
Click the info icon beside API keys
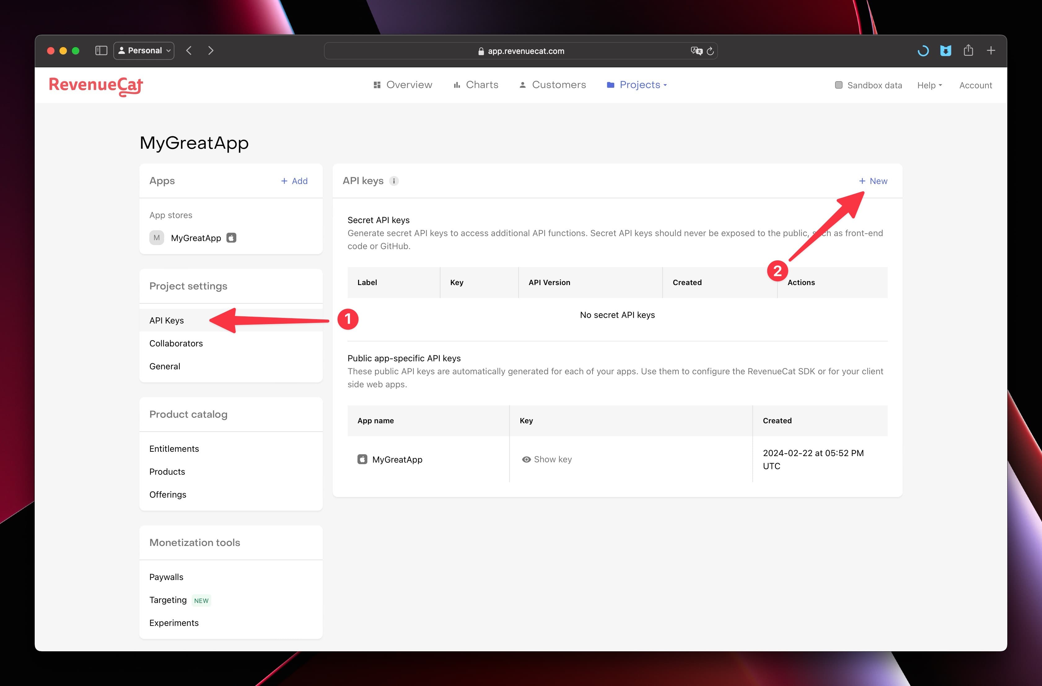[394, 181]
